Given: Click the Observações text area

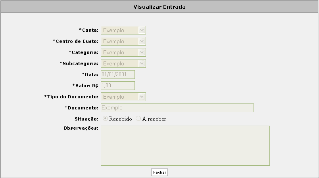Looking at the screenshot, I should pos(185,146).
